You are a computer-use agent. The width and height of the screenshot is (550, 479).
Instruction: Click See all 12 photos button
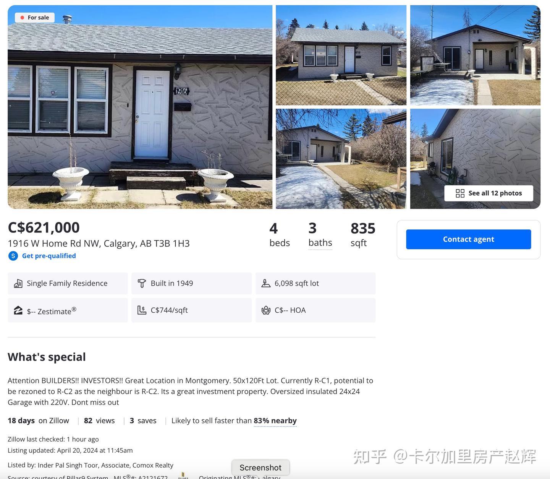[489, 193]
